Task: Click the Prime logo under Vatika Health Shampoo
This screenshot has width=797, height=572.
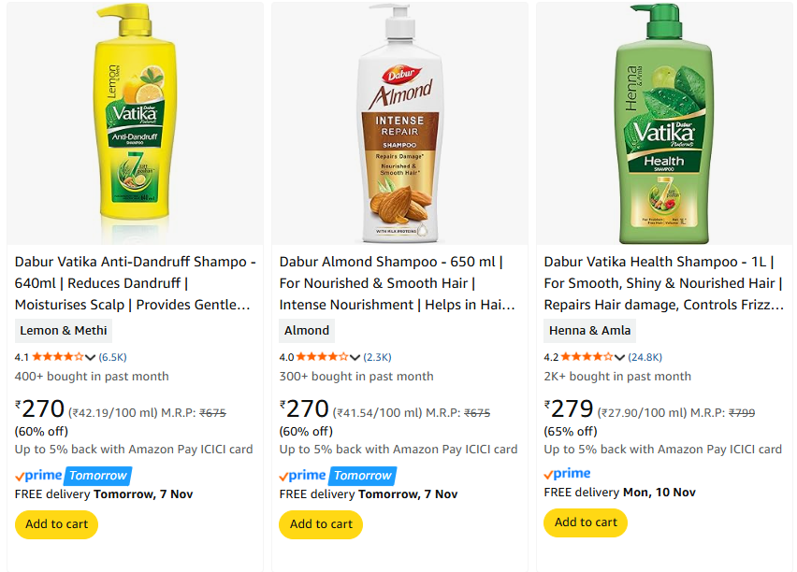Action: pyautogui.click(x=567, y=474)
